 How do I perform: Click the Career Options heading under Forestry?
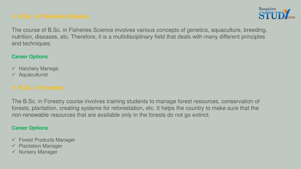click(x=30, y=128)
